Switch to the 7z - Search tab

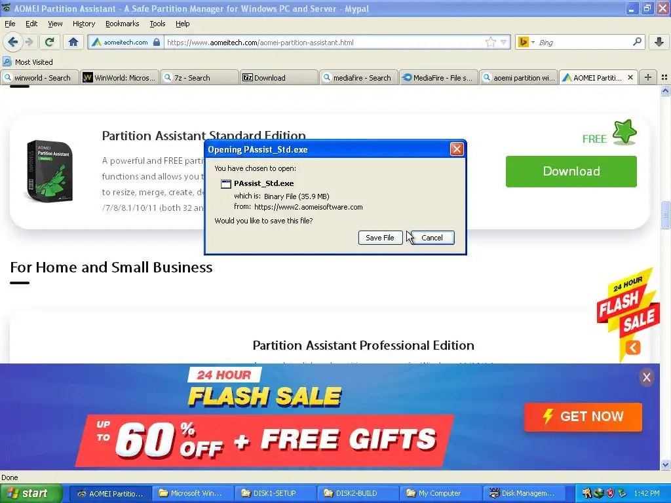coord(199,77)
